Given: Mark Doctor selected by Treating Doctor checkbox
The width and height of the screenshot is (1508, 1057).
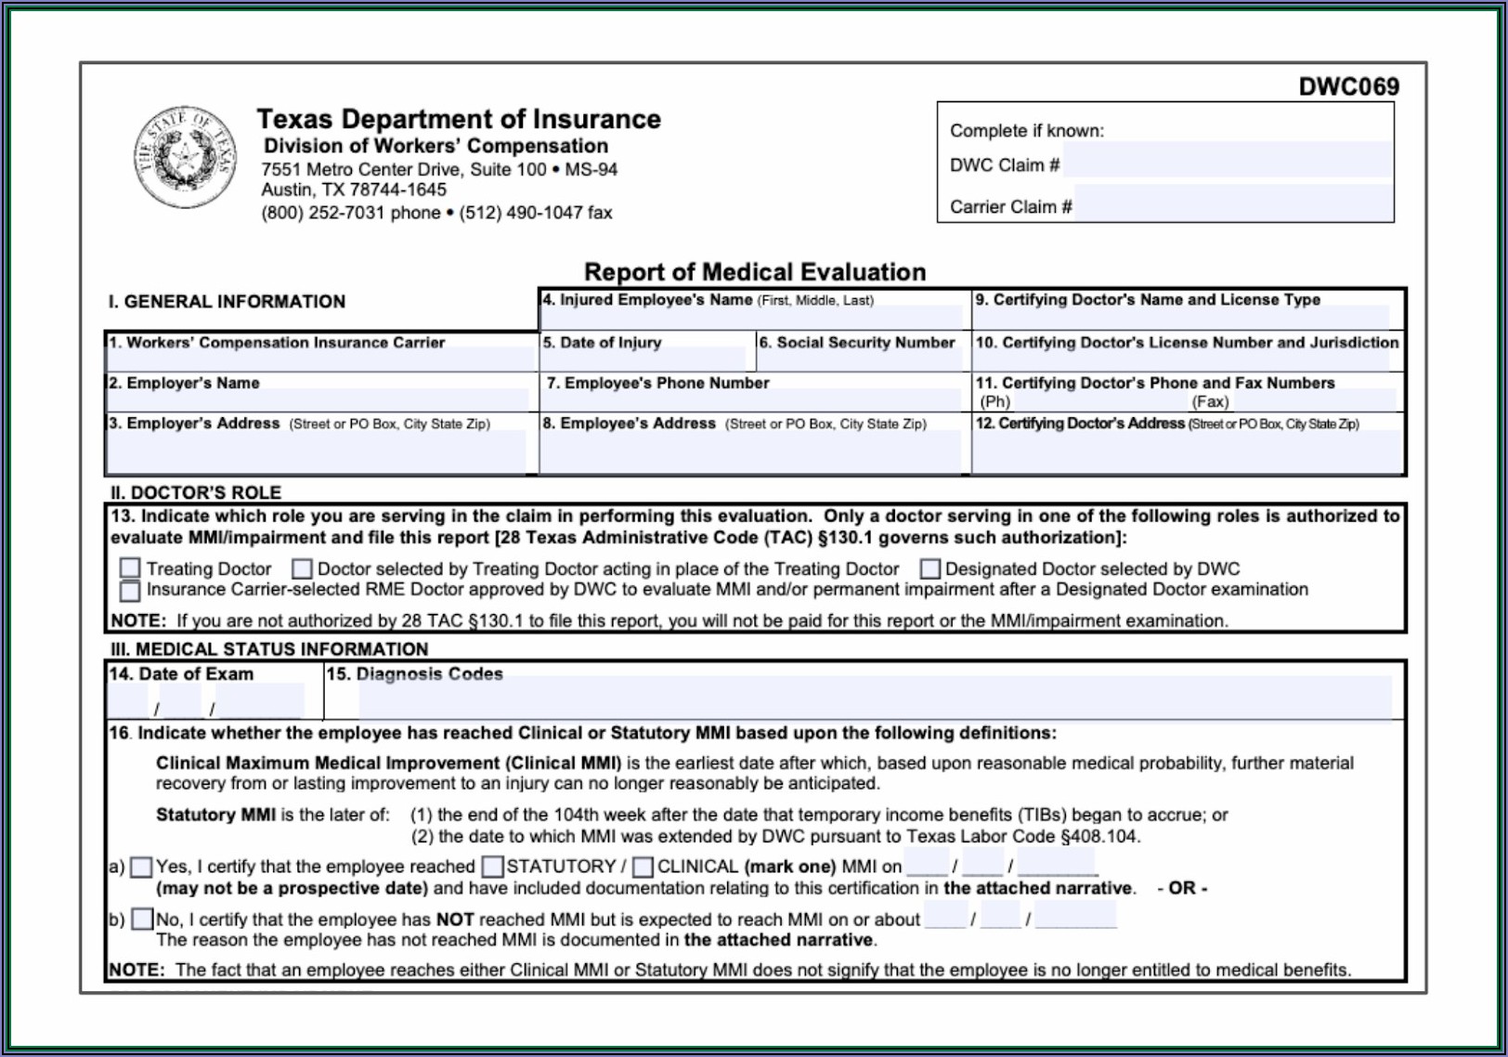Looking at the screenshot, I should [x=302, y=568].
